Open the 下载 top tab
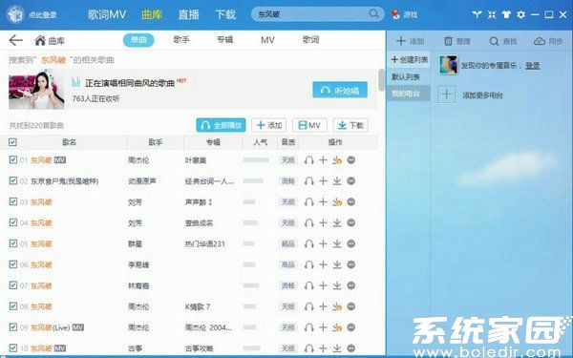Viewport: 573px width, 358px height. coord(225,14)
